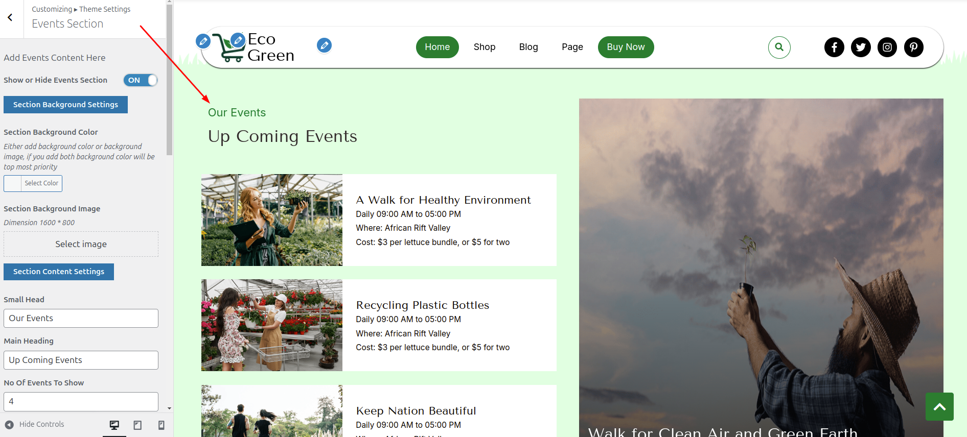Click the greenhouse woman event thumbnail
The height and width of the screenshot is (437, 967).
(272, 220)
